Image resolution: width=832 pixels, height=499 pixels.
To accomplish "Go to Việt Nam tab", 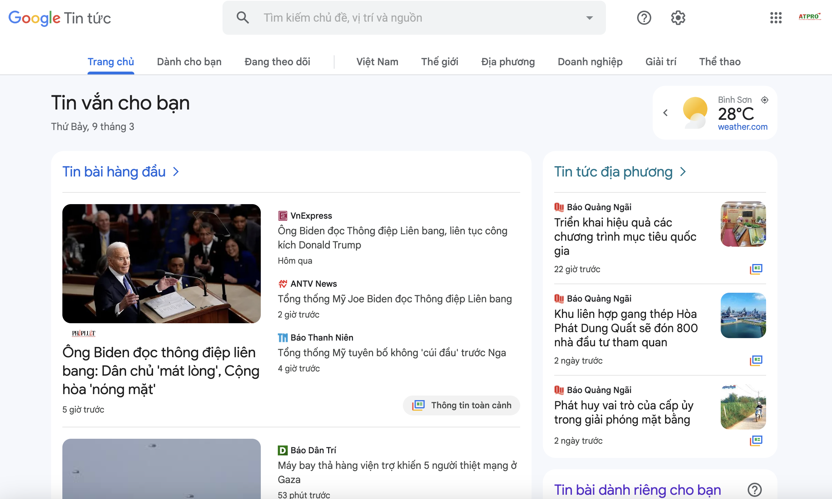I will coord(377,62).
